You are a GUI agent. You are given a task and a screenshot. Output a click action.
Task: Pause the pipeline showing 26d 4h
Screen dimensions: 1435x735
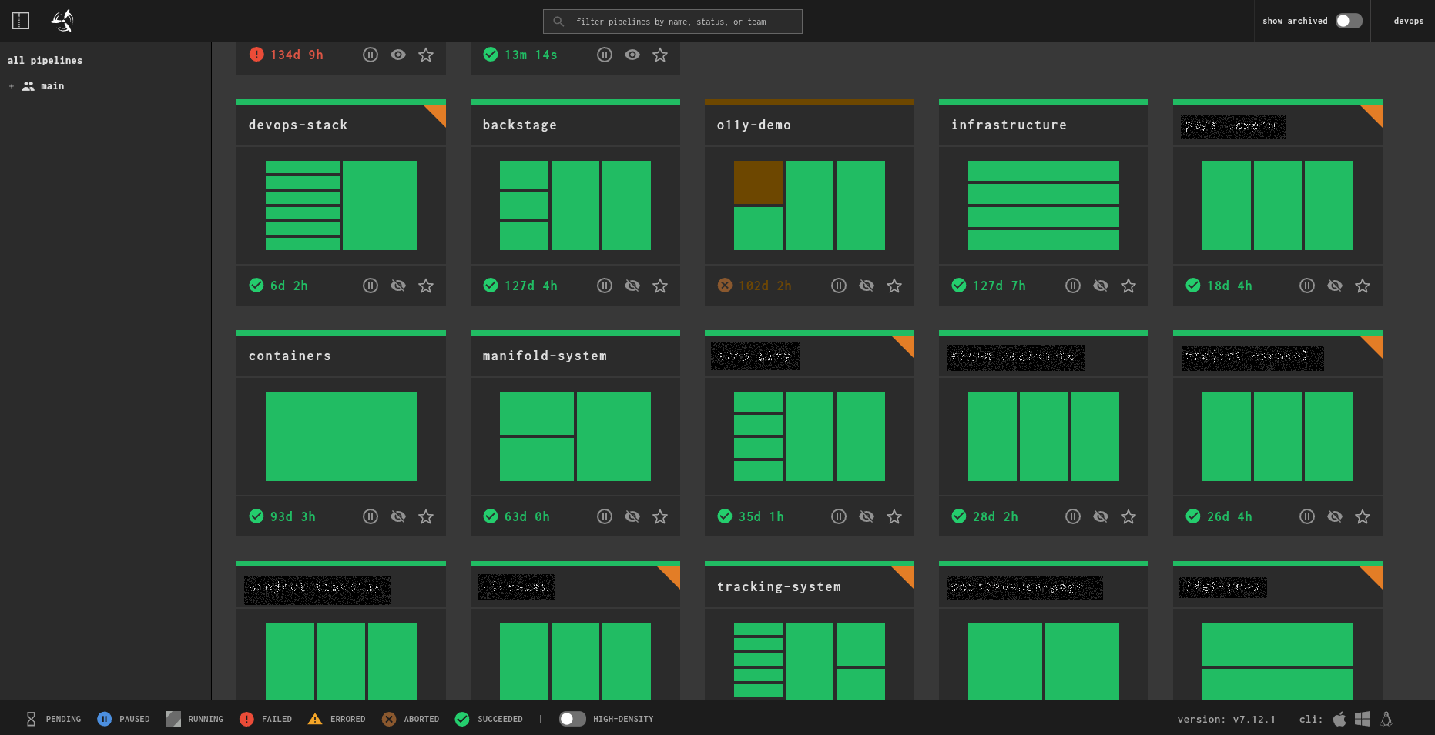coord(1307,516)
